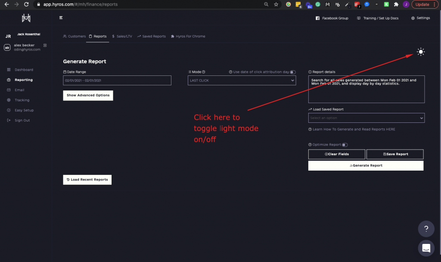The width and height of the screenshot is (441, 262).
Task: Open the Load Saved Report dropdown
Action: [366, 118]
